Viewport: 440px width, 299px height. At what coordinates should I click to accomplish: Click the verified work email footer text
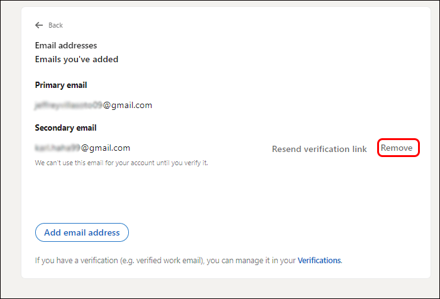click(x=189, y=260)
